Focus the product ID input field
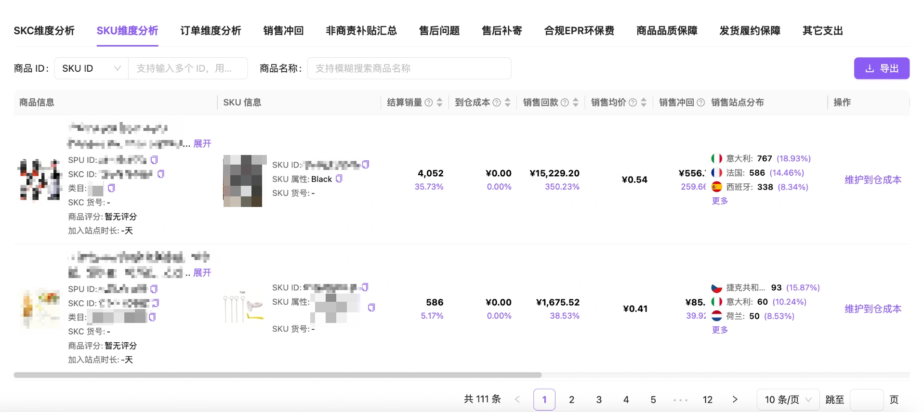924x412 pixels. 188,68
